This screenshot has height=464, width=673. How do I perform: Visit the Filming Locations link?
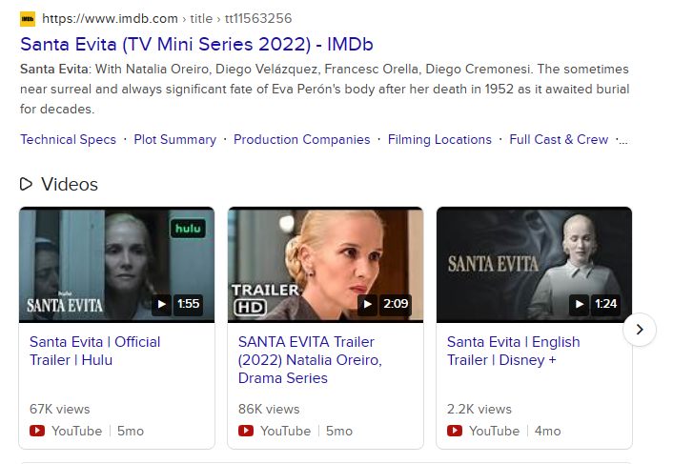point(439,139)
